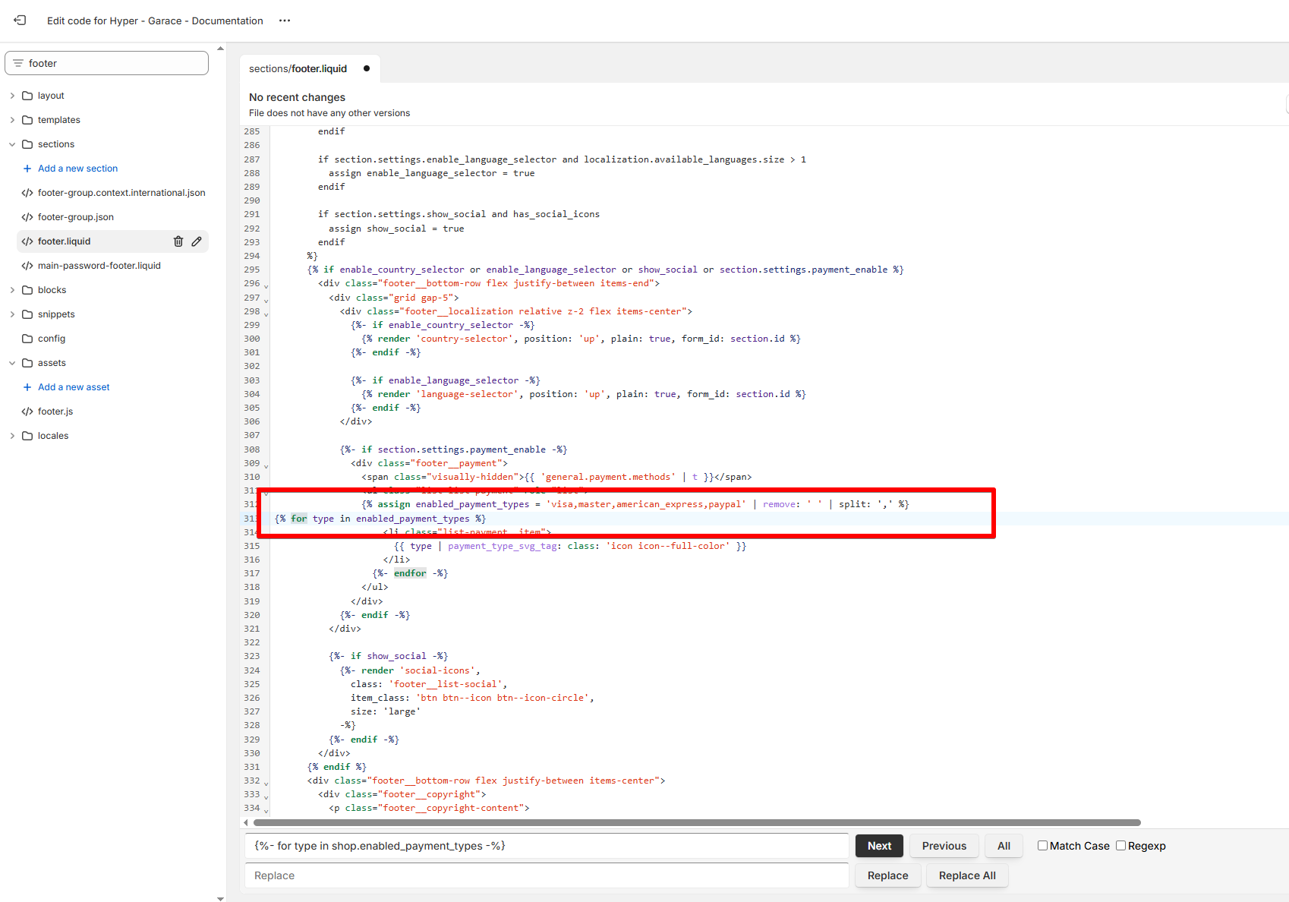This screenshot has height=902, width=1289.
Task: Rename footer.liquid using the pencil icon
Action: click(197, 241)
